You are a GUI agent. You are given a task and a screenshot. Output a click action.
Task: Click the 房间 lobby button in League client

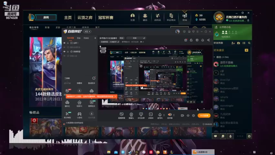tap(46, 18)
